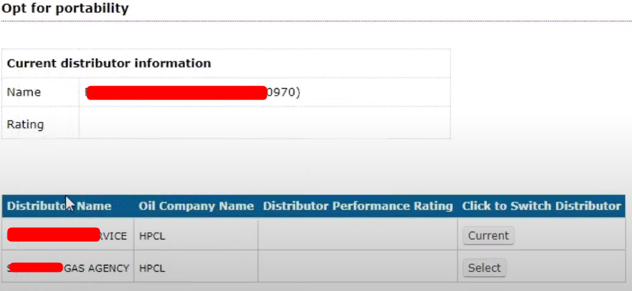Click the Current button for first distributor

pyautogui.click(x=488, y=235)
